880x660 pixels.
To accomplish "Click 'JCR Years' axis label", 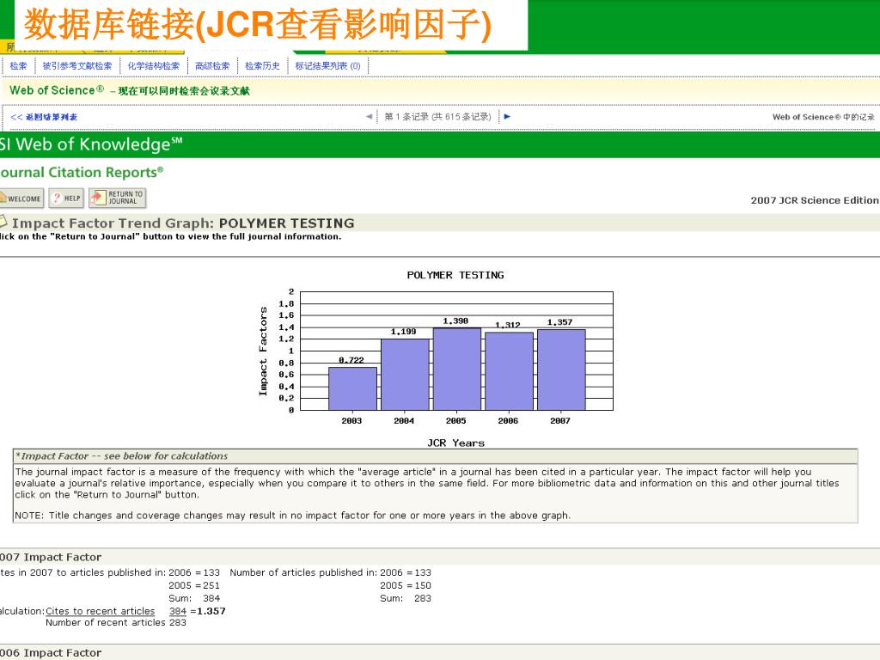I will [x=455, y=443].
